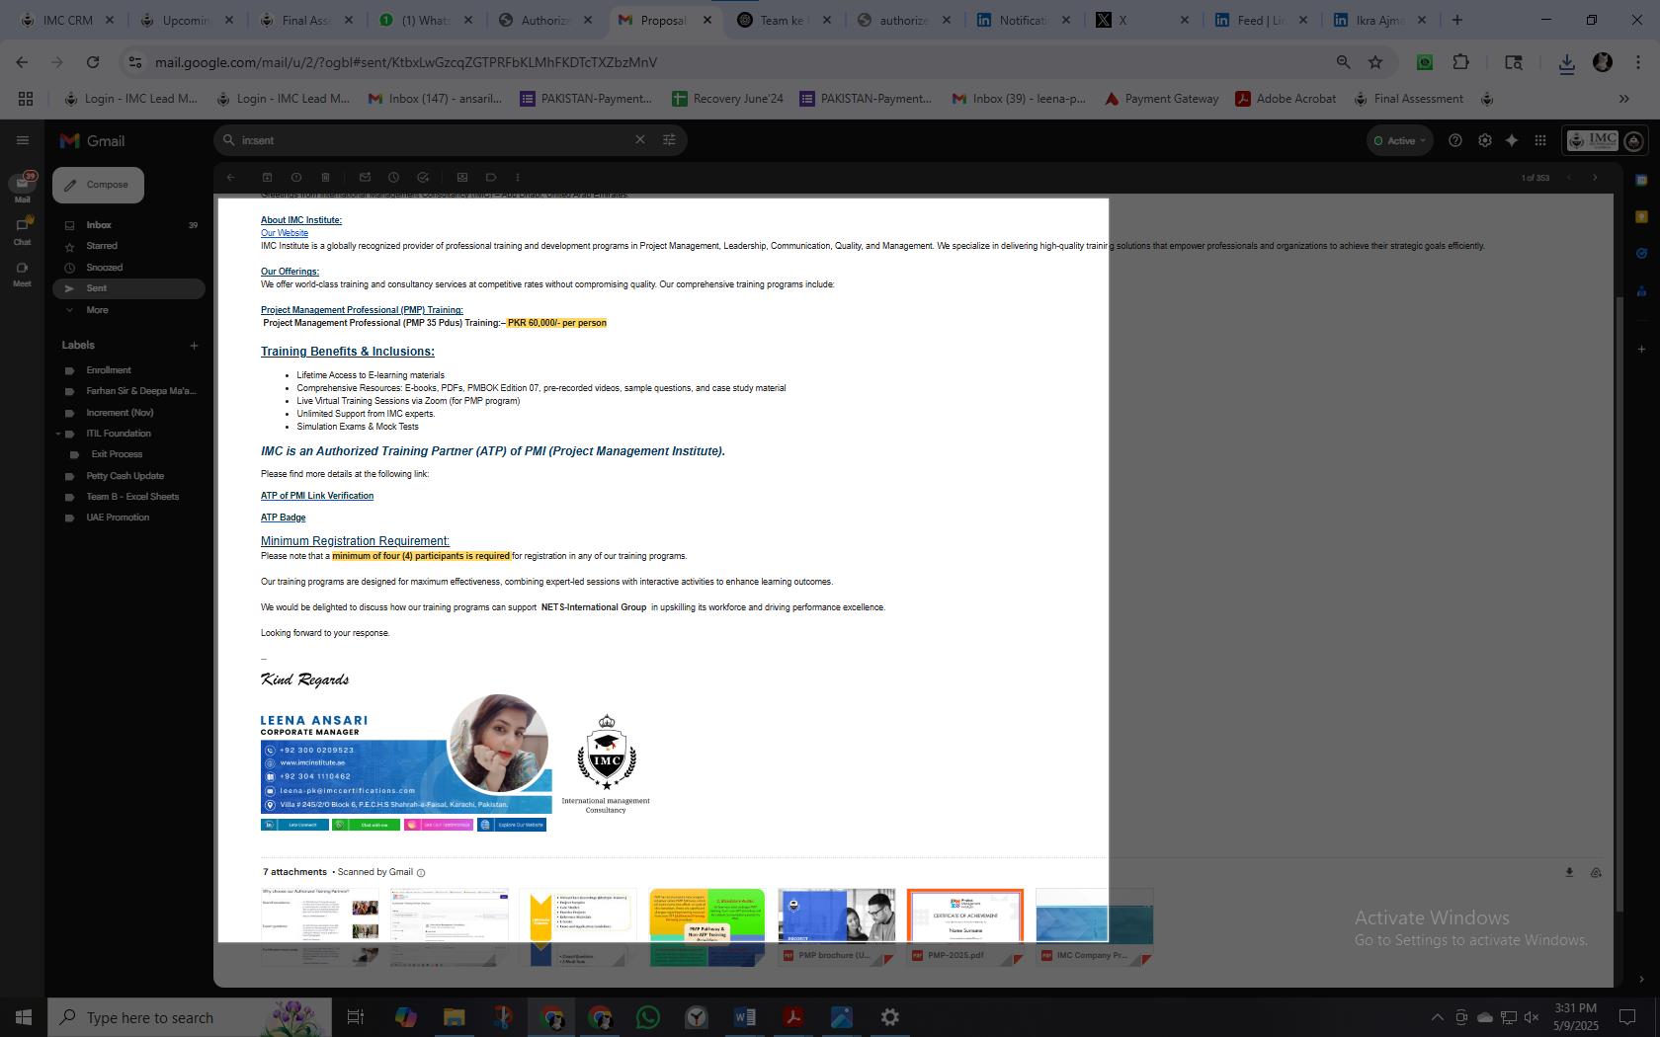Open Meet section in side rail
The height and width of the screenshot is (1037, 1660).
coord(22,274)
